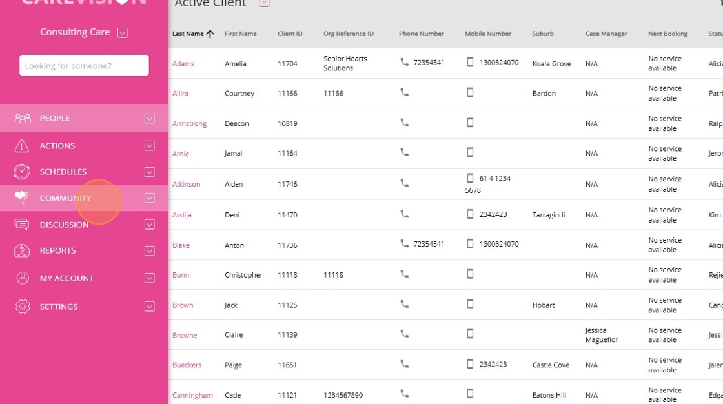The image size is (723, 404).
Task: Click the Reports gauge icon
Action: (x=22, y=251)
